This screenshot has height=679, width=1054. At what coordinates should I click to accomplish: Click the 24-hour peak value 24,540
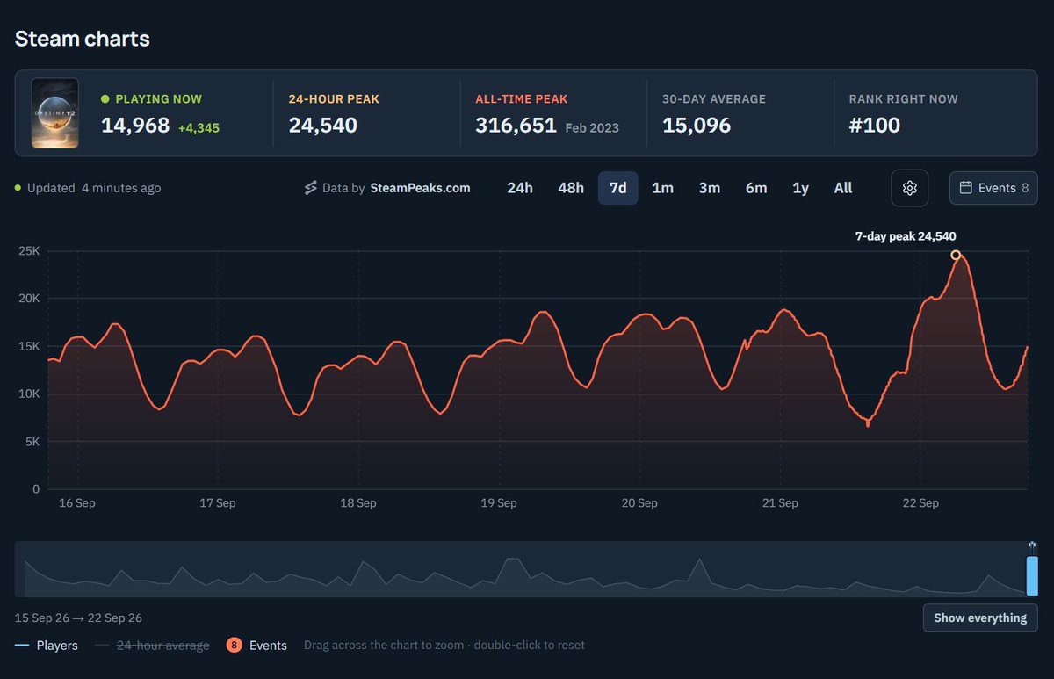tap(323, 126)
